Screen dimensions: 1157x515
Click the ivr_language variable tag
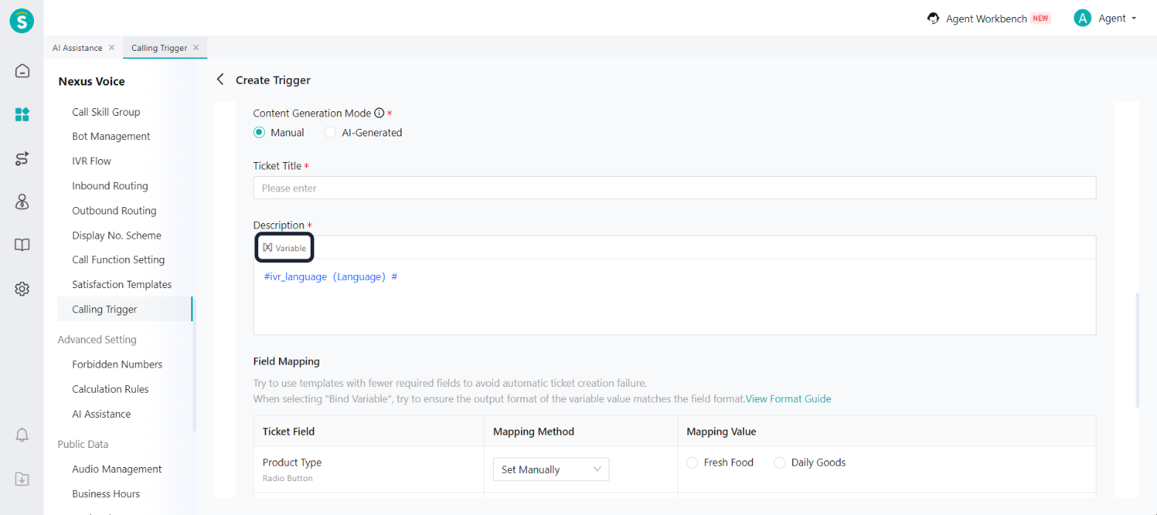point(331,276)
